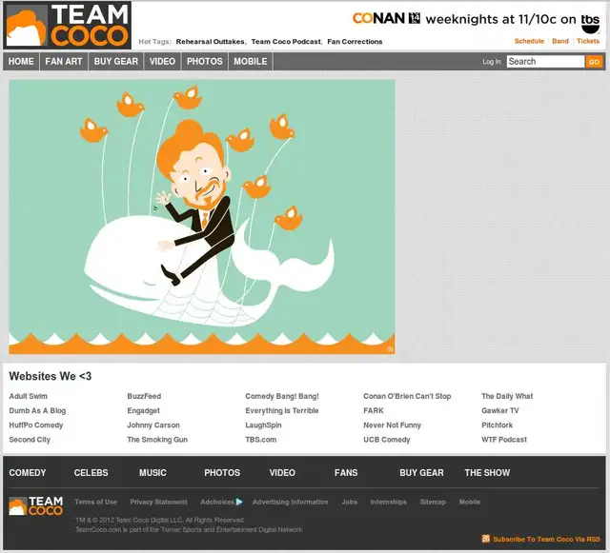Select the MOBILE navigation tab
Viewport: 610px width, 553px height.
point(250,62)
